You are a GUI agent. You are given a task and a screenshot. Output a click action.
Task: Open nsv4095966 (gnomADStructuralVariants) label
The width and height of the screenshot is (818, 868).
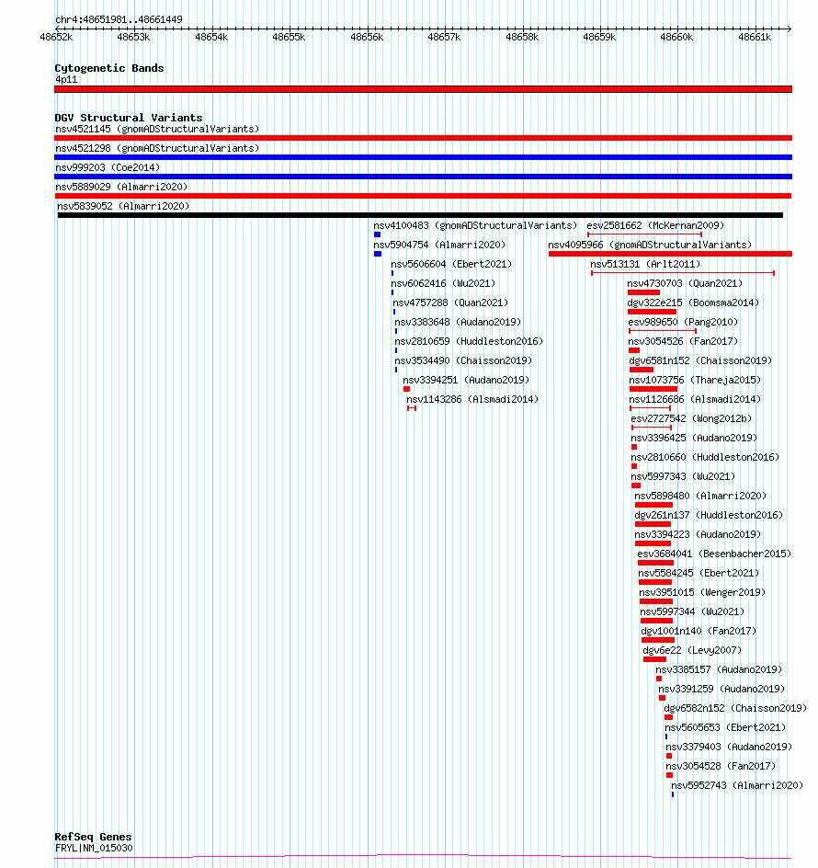650,246
